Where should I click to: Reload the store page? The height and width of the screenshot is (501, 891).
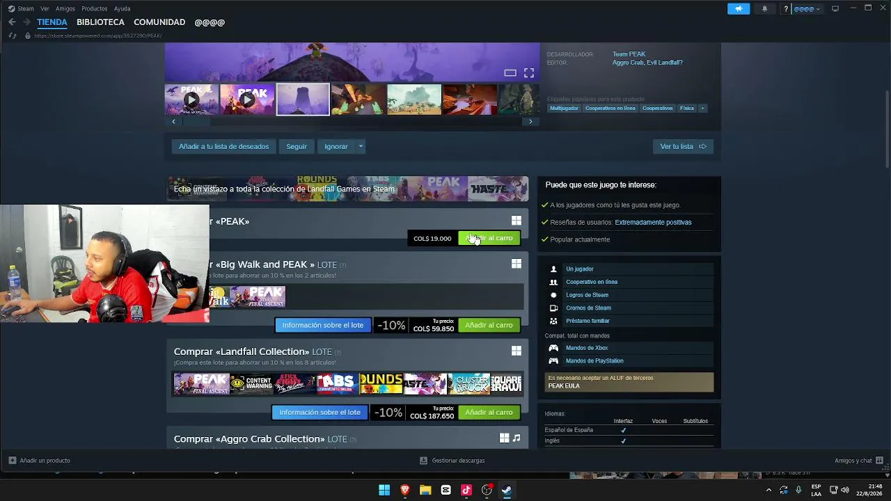tap(12, 35)
